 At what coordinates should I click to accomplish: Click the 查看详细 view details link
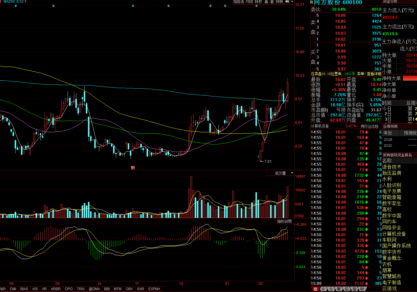tap(374, 74)
